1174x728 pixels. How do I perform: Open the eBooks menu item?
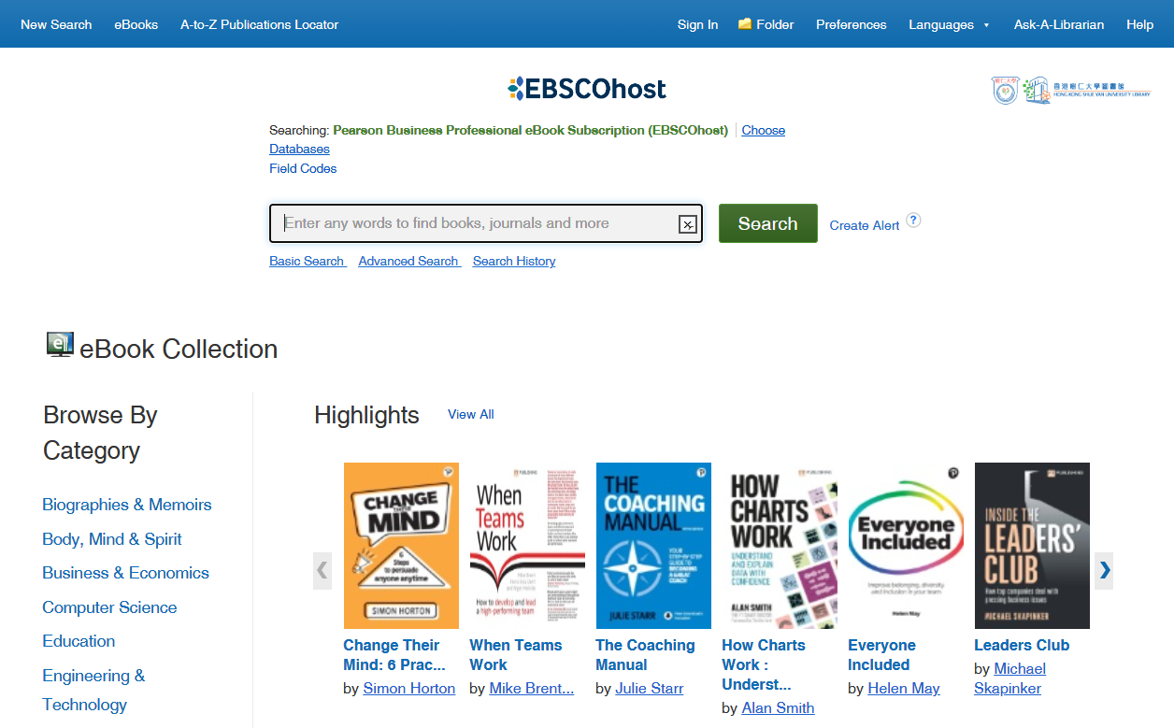(136, 24)
